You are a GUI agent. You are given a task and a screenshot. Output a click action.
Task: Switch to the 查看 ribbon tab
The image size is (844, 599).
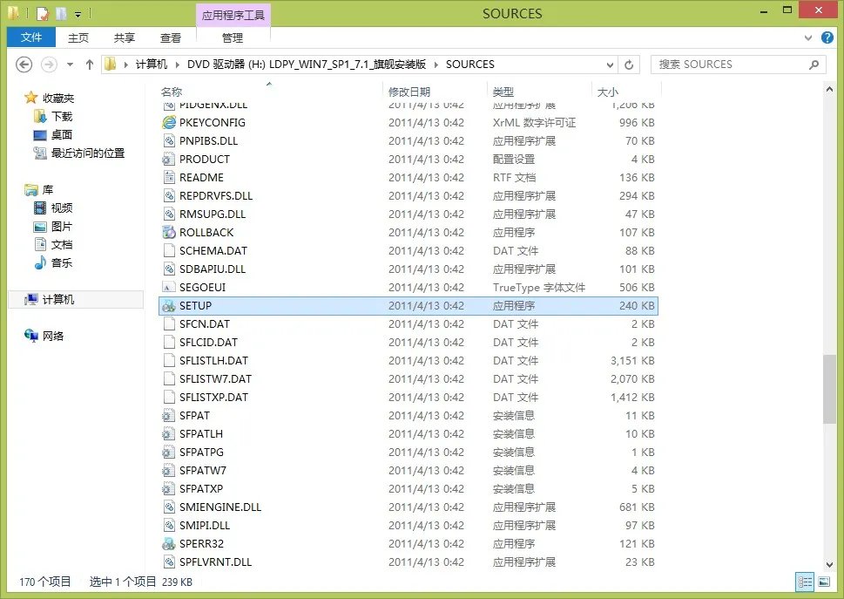[x=171, y=37]
